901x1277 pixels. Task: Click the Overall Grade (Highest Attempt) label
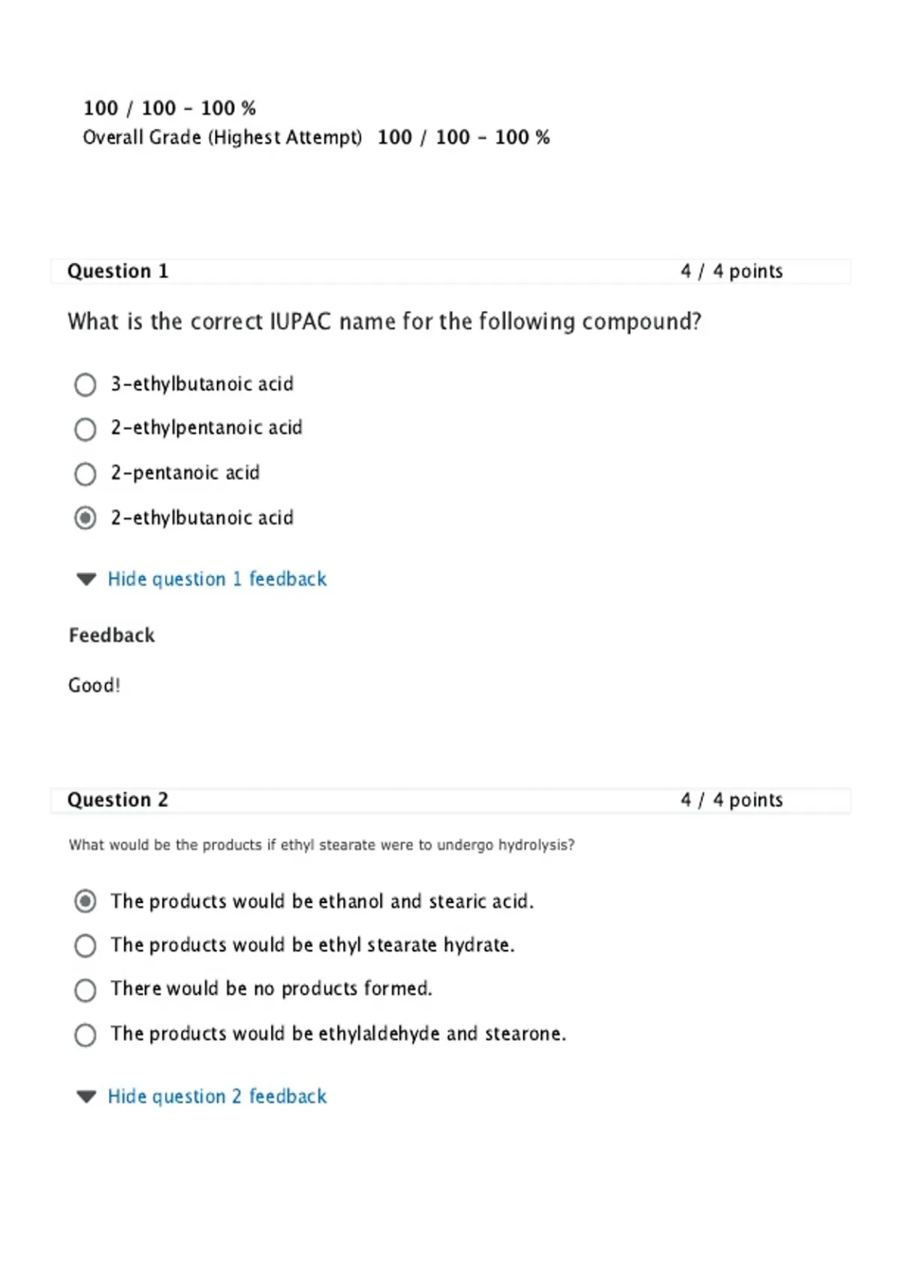pos(222,137)
